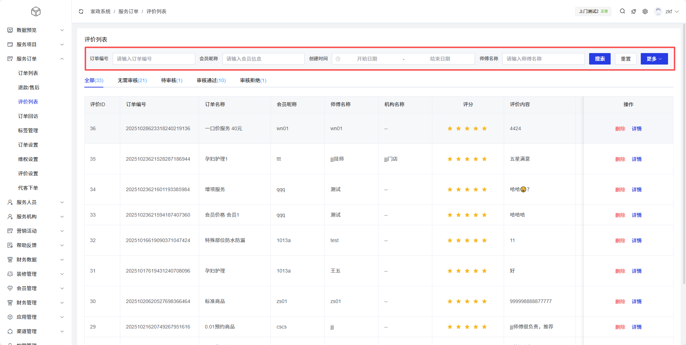Open 订单列表 in the sidebar

(28, 73)
